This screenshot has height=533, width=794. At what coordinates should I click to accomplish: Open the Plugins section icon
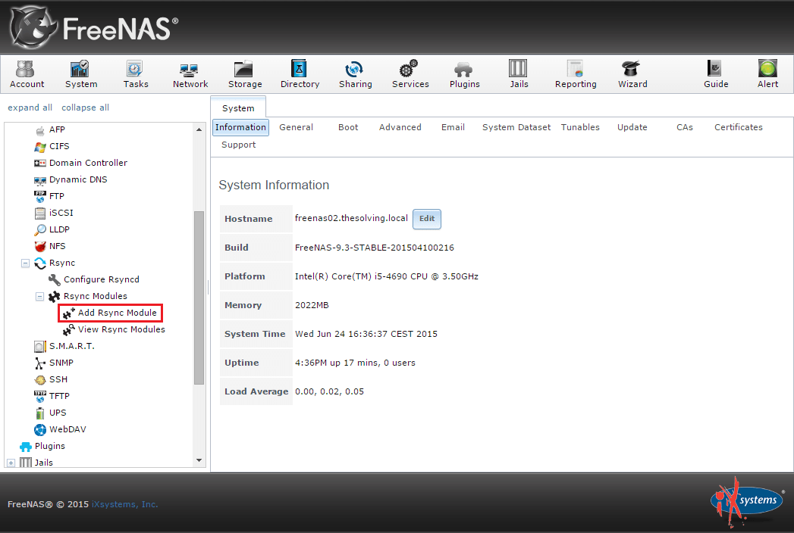point(464,67)
